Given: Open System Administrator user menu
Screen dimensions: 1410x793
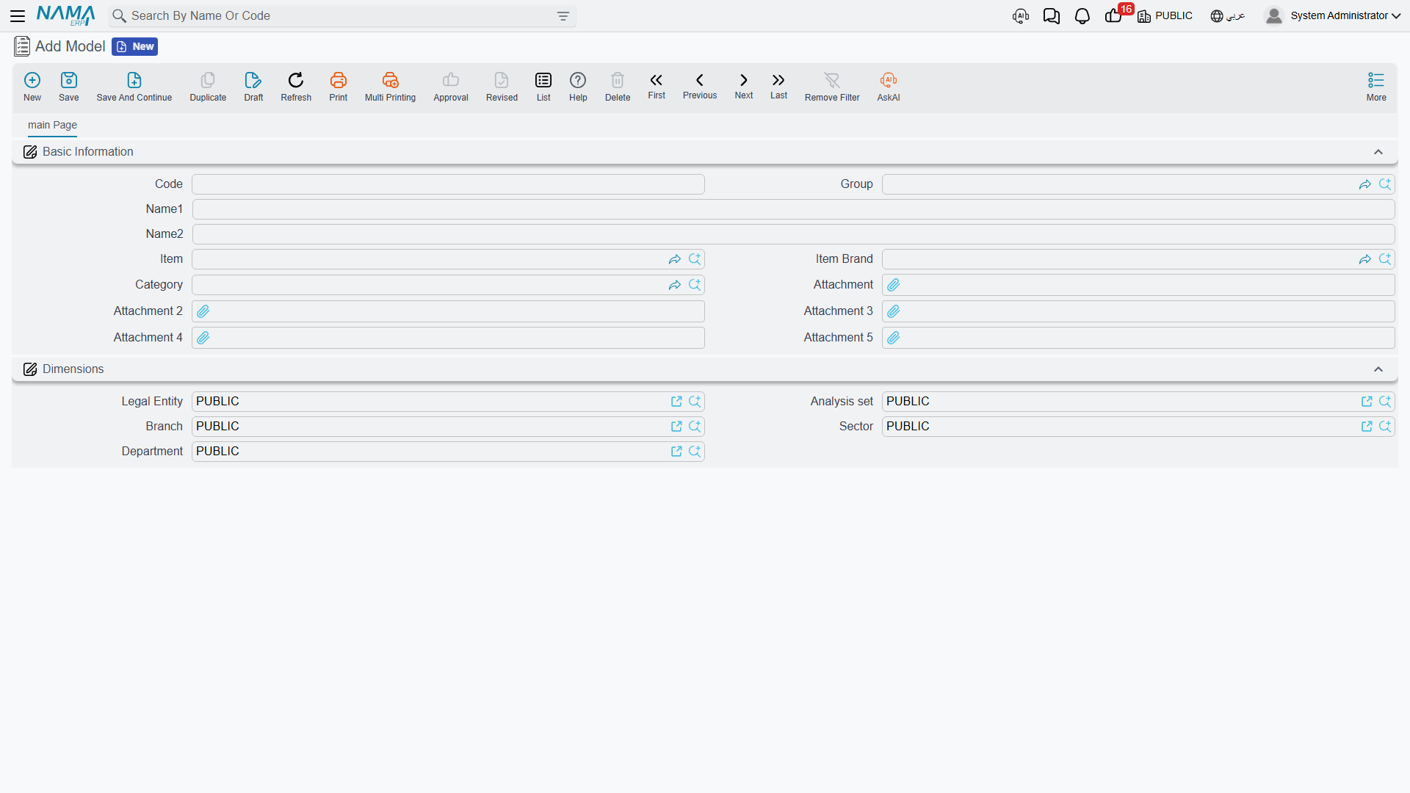Looking at the screenshot, I should [x=1333, y=15].
